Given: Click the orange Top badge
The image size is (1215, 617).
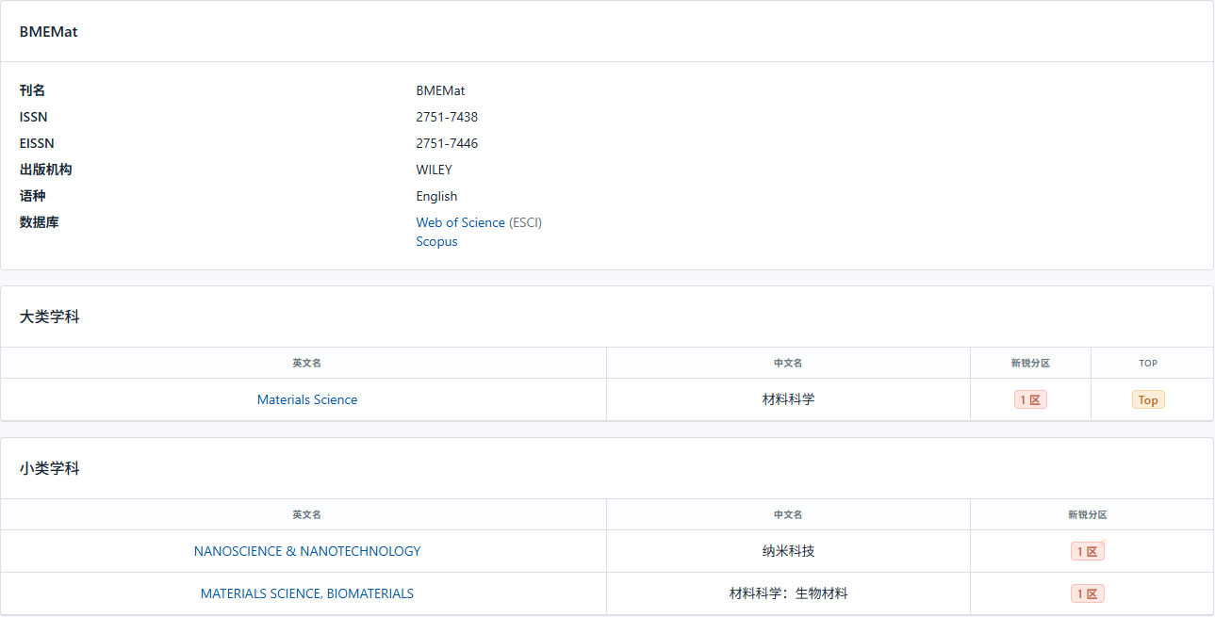Looking at the screenshot, I should pyautogui.click(x=1148, y=399).
